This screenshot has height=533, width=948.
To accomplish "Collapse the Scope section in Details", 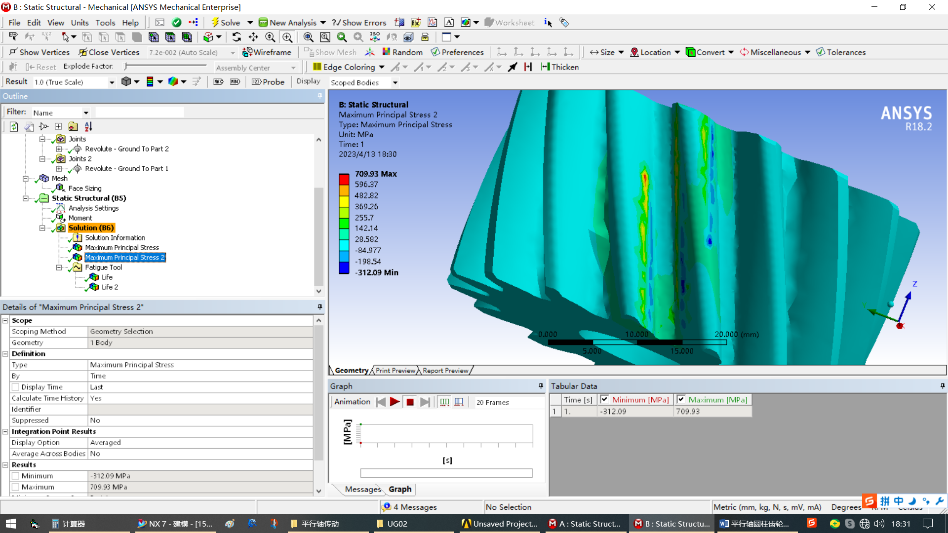I will tap(5, 320).
